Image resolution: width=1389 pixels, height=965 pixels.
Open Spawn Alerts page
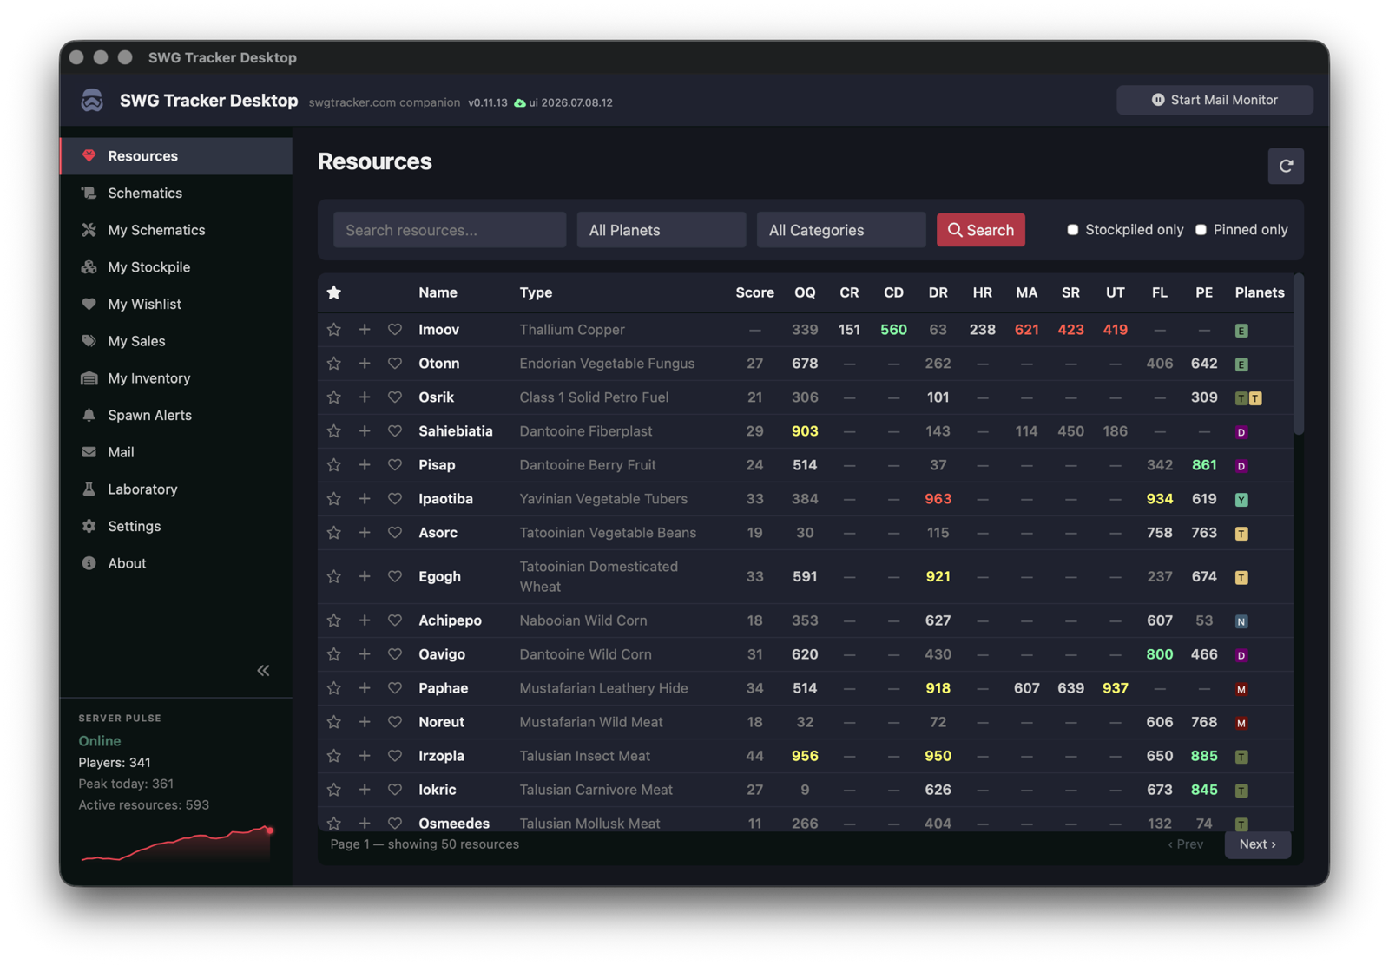(176, 415)
